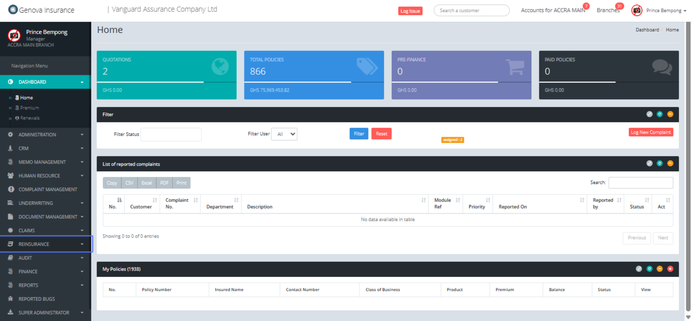The height and width of the screenshot is (321, 692).
Task: Click the globe icon on Quotations card
Action: coord(220,67)
